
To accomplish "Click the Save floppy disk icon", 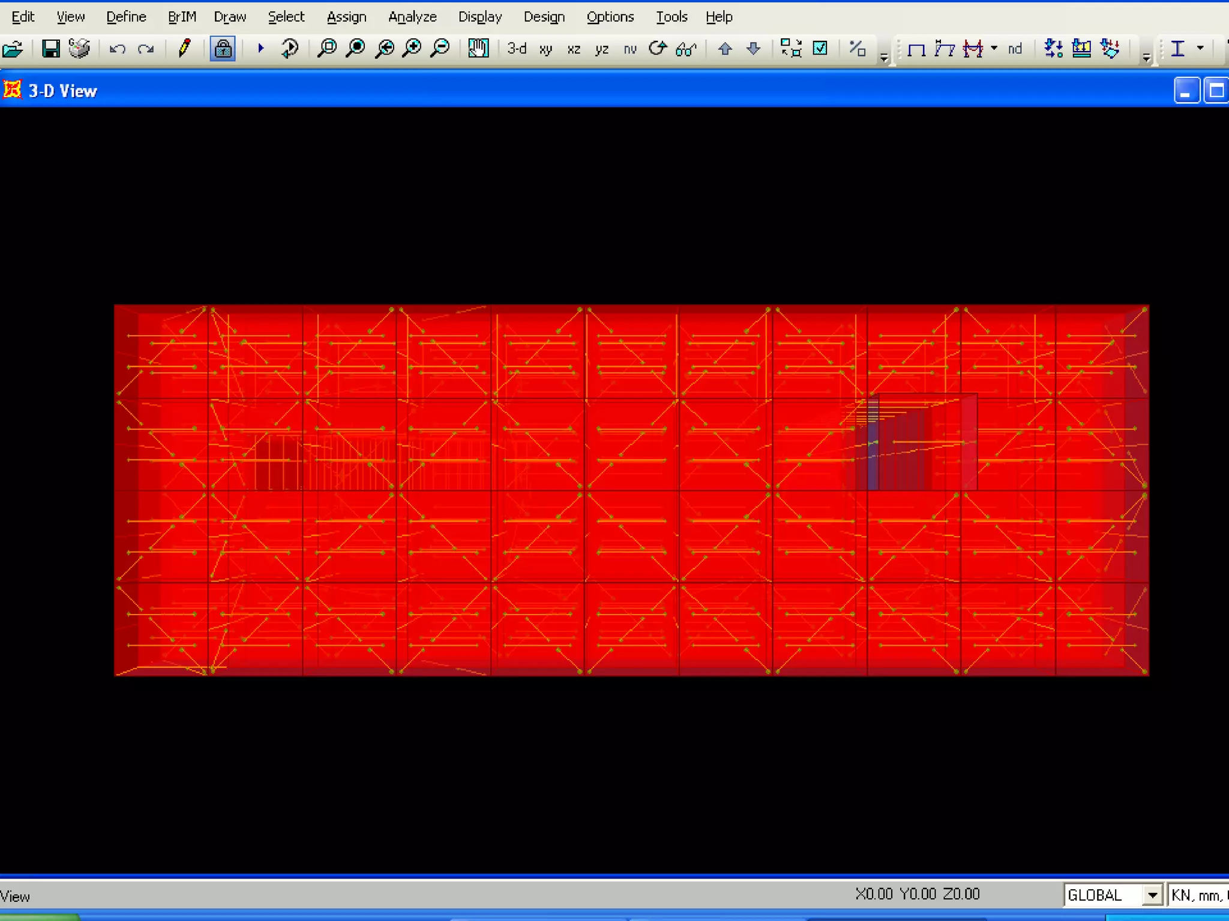I will pyautogui.click(x=51, y=49).
